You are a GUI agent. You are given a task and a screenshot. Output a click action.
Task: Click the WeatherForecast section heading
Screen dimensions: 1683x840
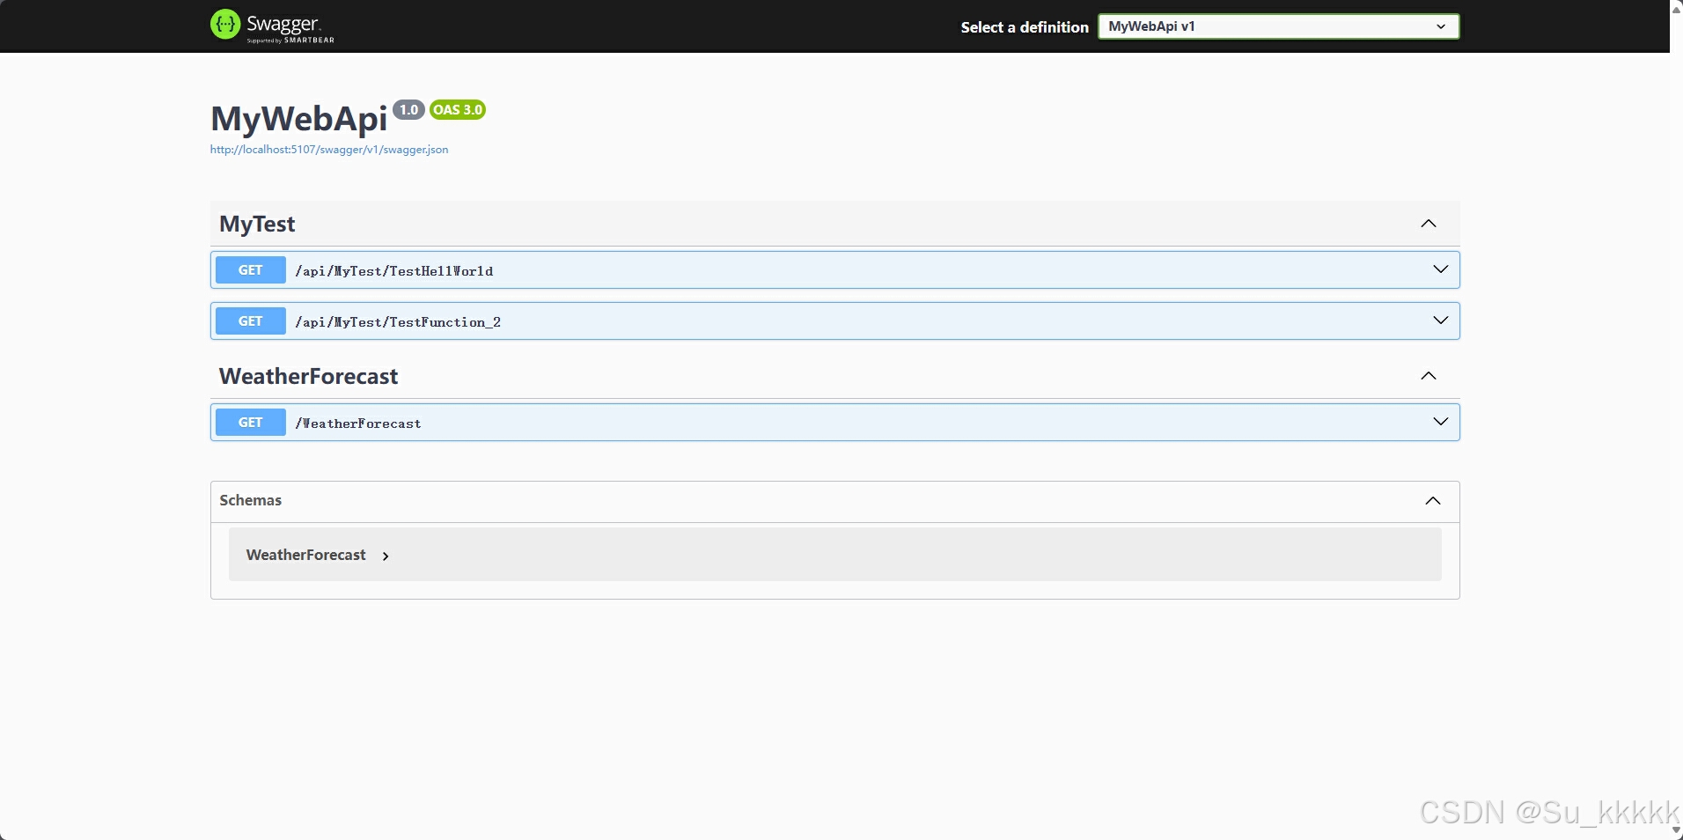coord(308,376)
